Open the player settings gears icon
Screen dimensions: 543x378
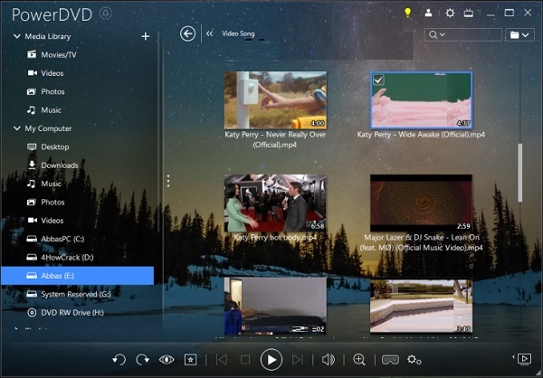[x=414, y=360]
